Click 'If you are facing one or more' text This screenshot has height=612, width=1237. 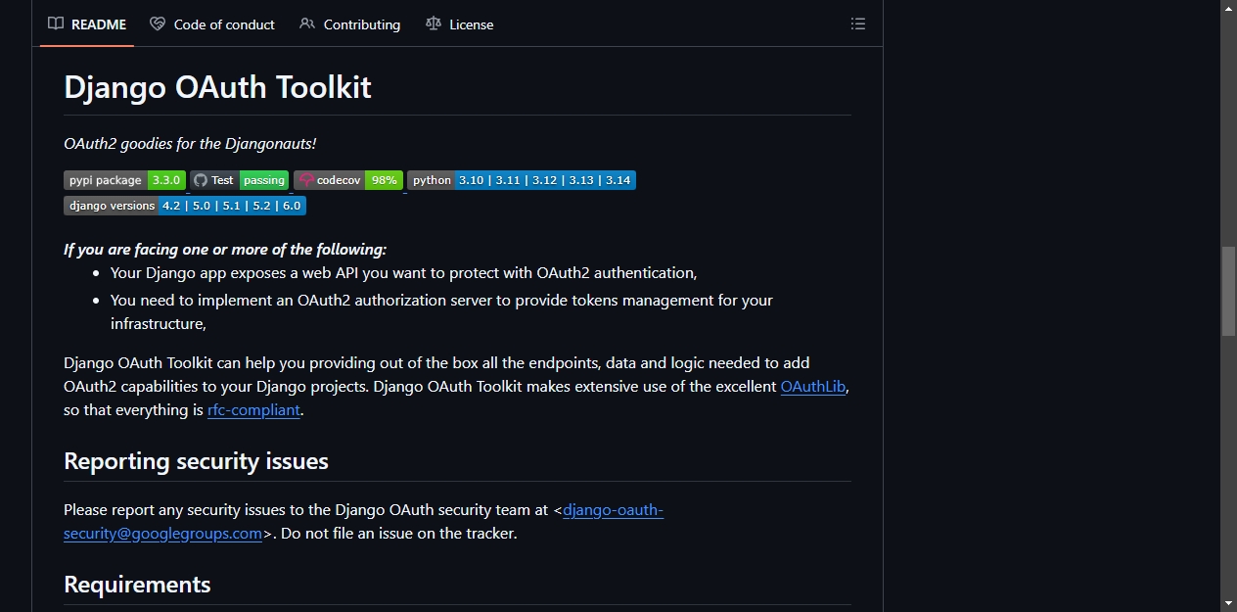pos(225,250)
